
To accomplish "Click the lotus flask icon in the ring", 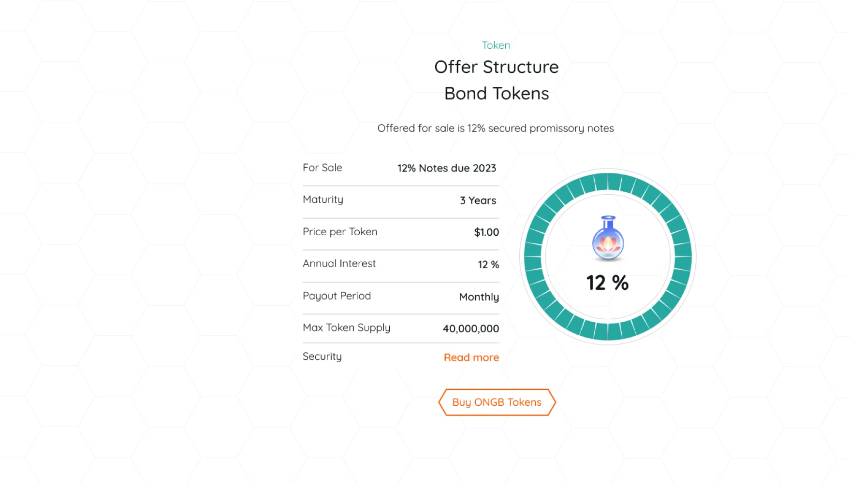I will pos(608,238).
